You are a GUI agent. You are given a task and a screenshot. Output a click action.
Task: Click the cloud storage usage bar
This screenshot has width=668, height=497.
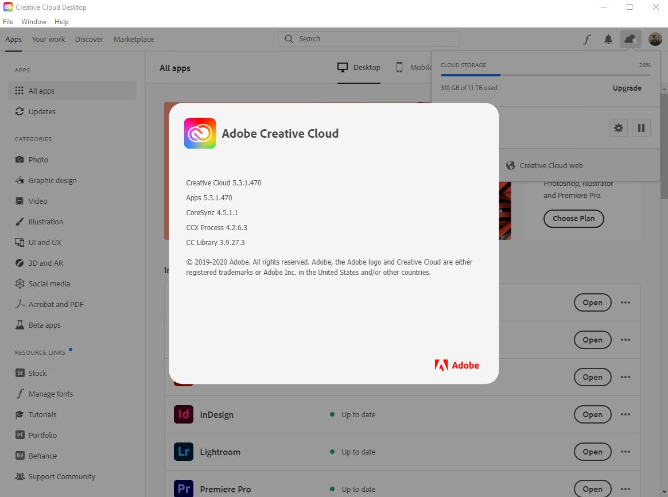click(x=545, y=74)
